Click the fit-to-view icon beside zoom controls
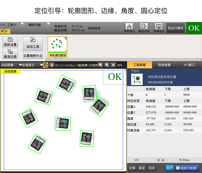This screenshot has width=202, height=173. [113, 65]
